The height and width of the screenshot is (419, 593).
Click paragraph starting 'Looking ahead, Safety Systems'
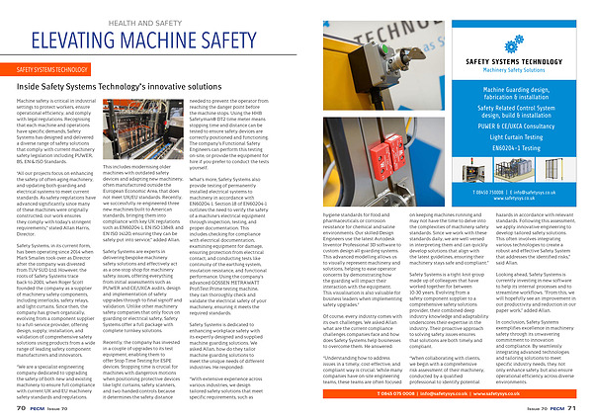click(x=536, y=293)
